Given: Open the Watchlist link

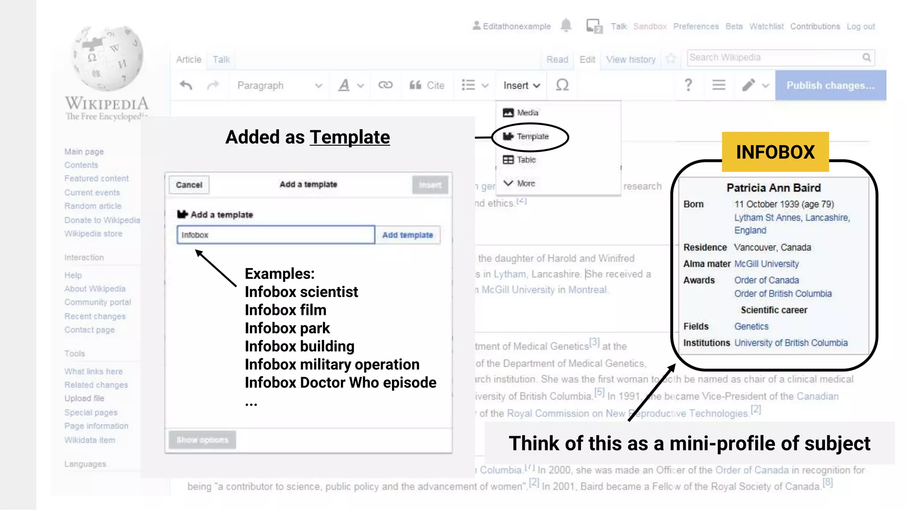Looking at the screenshot, I should [x=766, y=26].
